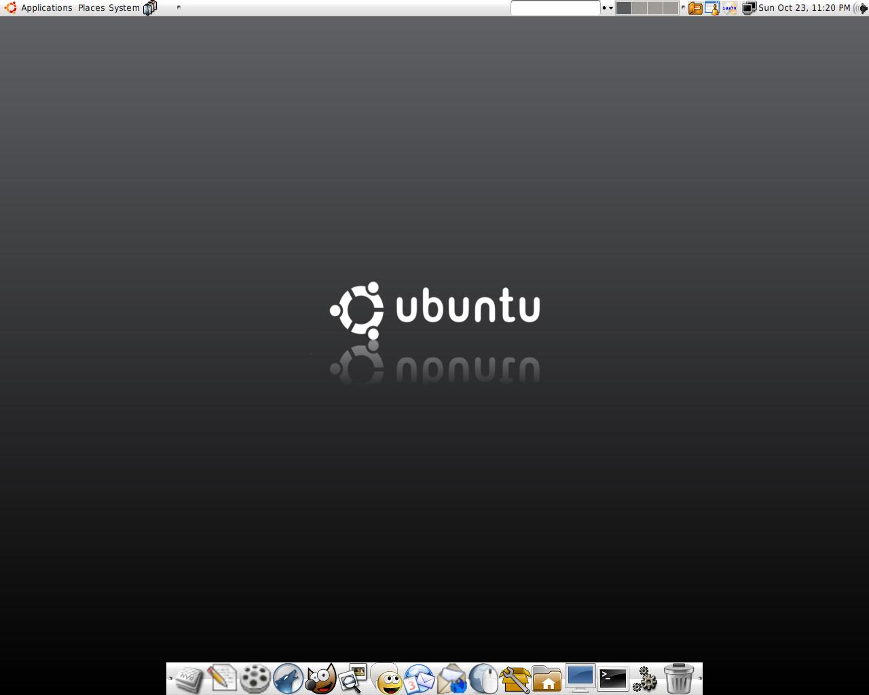Open the globe calendar mail icon
This screenshot has height=695, width=869.
click(419, 679)
